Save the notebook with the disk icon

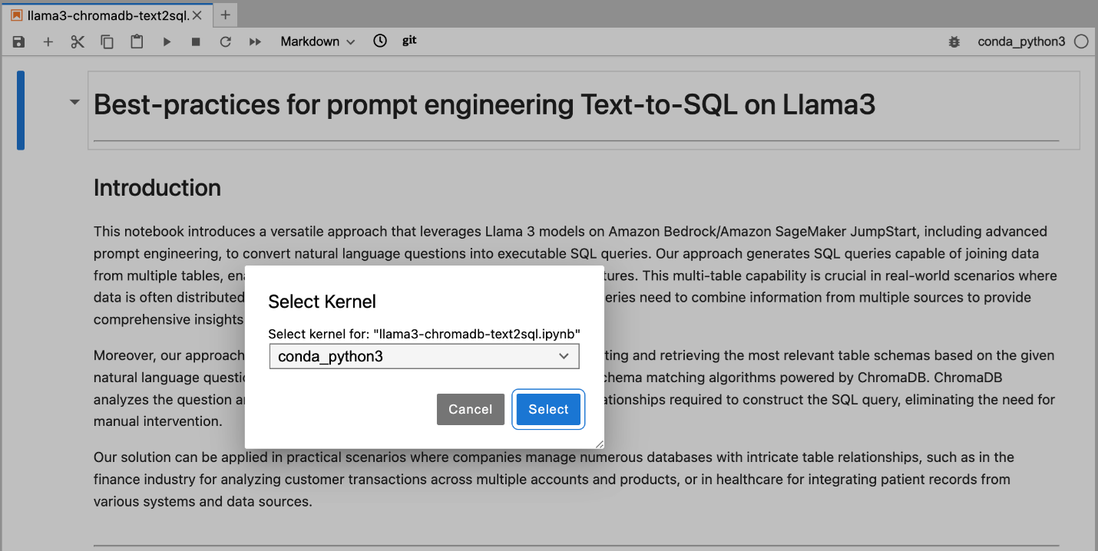(x=19, y=42)
